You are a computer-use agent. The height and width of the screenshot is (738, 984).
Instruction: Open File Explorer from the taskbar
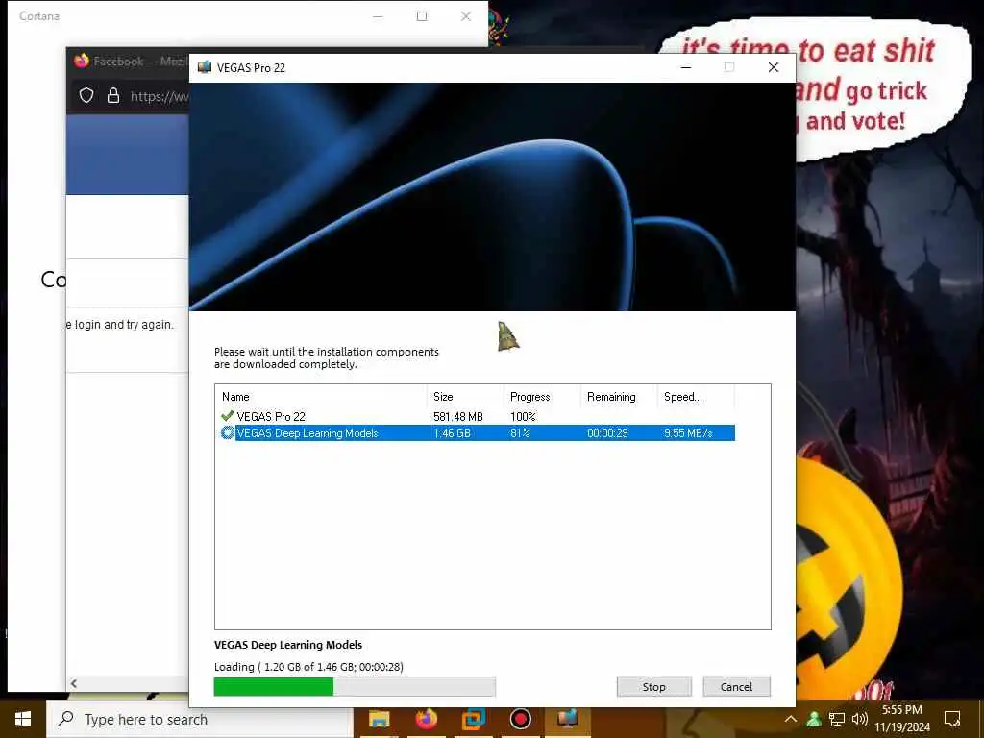pyautogui.click(x=379, y=719)
